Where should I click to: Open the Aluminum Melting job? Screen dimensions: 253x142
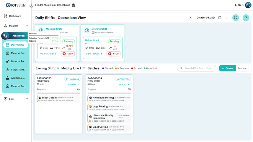(x=109, y=99)
